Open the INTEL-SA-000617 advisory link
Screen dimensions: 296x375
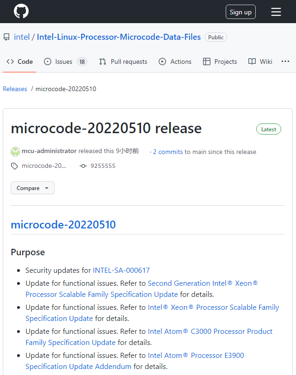click(x=121, y=270)
